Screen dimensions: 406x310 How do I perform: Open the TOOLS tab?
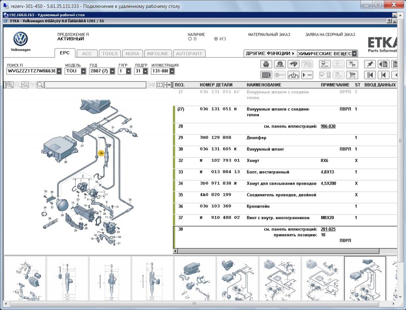109,54
